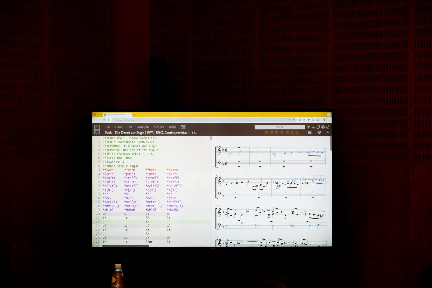Click the help icon next to the filter toolbar
Image resolution: width=432 pixels, height=288 pixels.
tap(323, 127)
